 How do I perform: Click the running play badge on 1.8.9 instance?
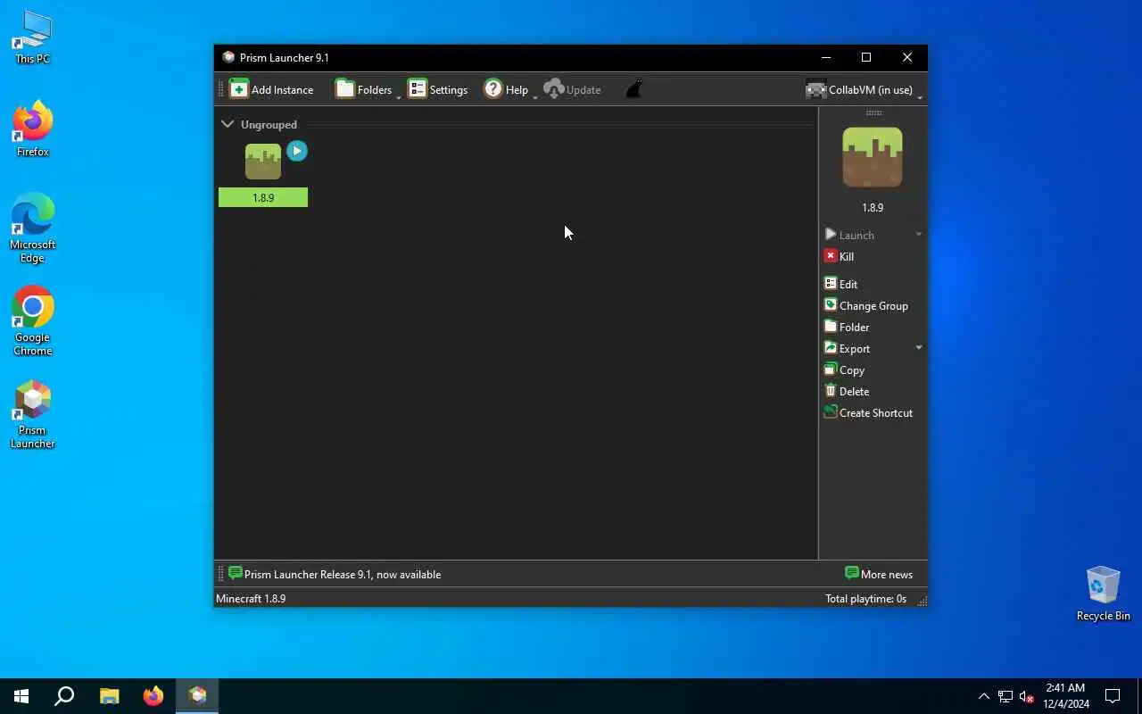pos(297,151)
